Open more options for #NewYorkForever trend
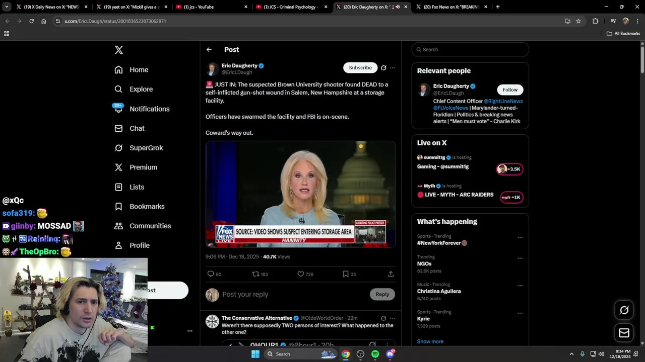Screen dimensions: 645x362 pyautogui.click(x=520, y=237)
